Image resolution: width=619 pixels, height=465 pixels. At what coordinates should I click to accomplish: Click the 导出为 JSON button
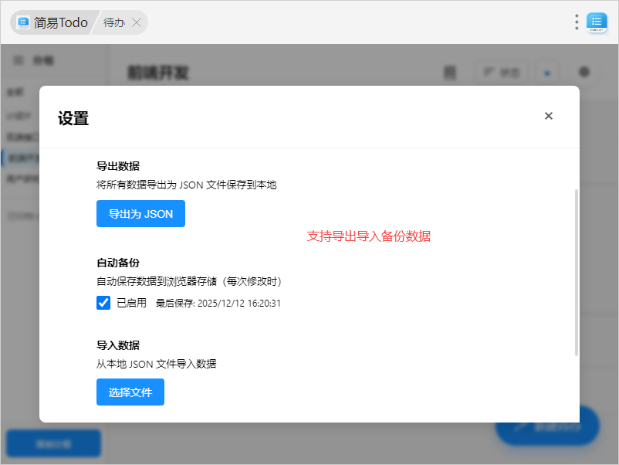(x=140, y=214)
